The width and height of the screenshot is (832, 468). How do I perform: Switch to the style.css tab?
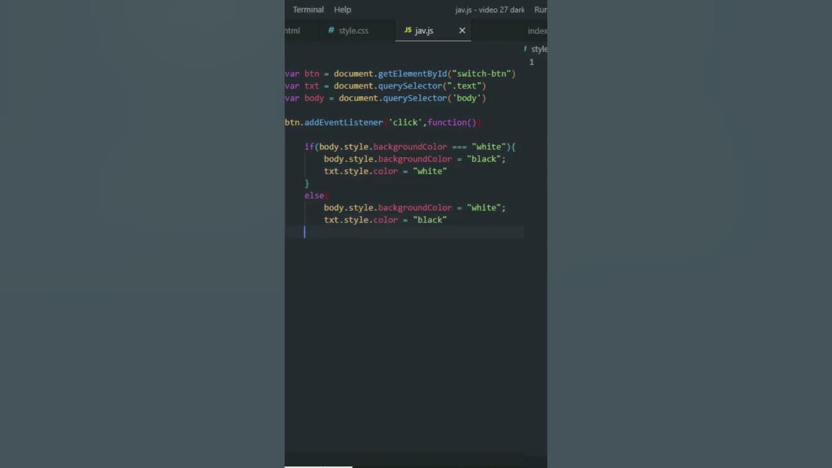tap(354, 31)
